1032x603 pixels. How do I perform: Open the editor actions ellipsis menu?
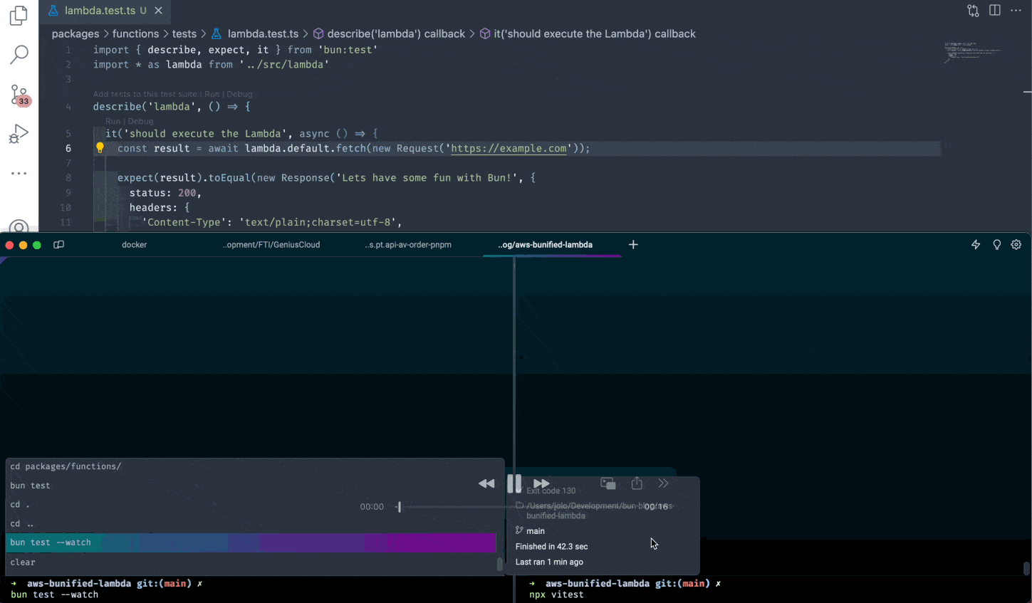(1016, 10)
